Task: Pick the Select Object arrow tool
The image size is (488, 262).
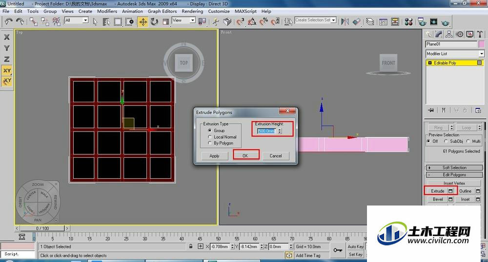Action: (95, 21)
